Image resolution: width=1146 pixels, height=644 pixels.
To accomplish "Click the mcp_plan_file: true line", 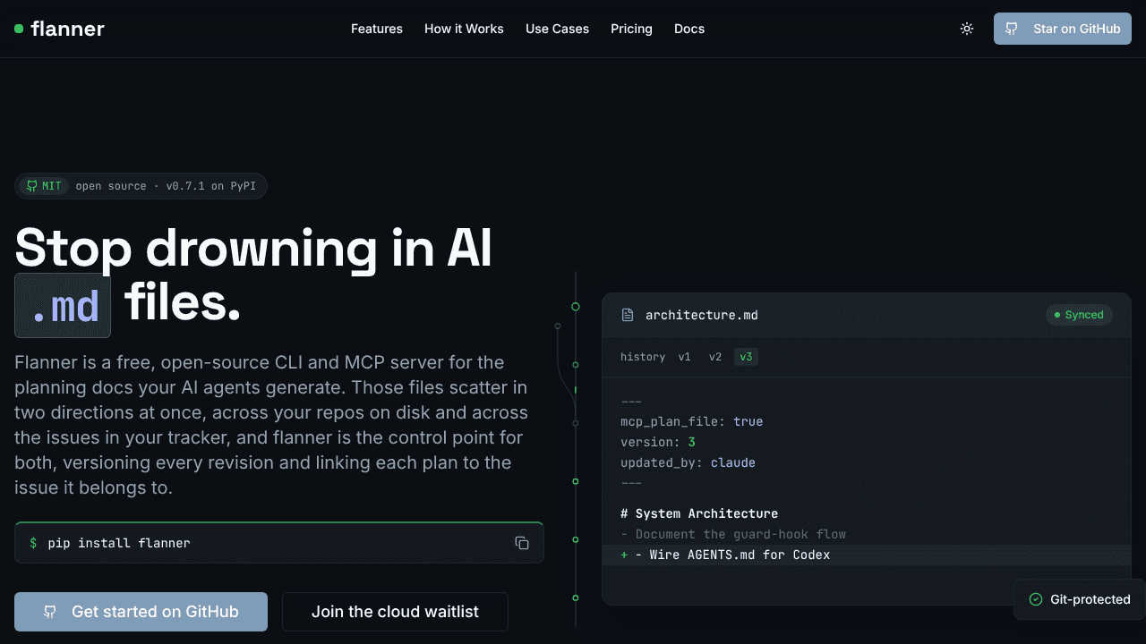I will (692, 421).
